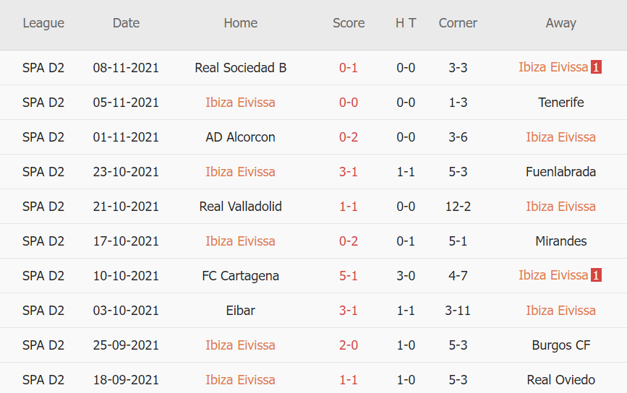Click the Score column header

click(349, 23)
